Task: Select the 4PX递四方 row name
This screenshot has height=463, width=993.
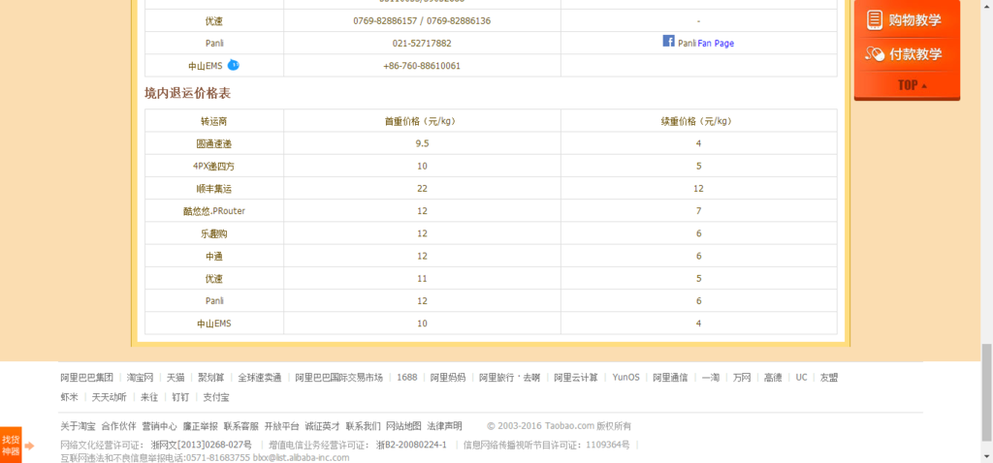Action: (x=214, y=167)
